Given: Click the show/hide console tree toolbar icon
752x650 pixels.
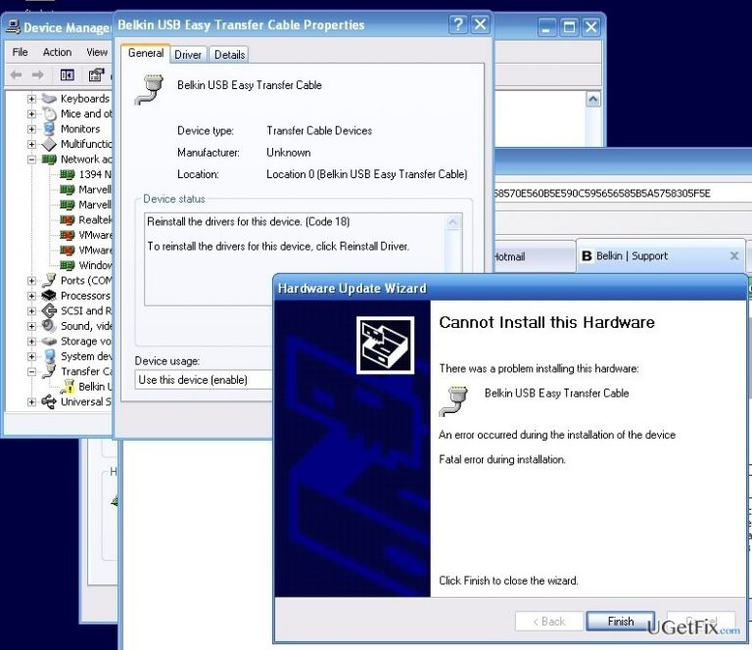Looking at the screenshot, I should 68,74.
